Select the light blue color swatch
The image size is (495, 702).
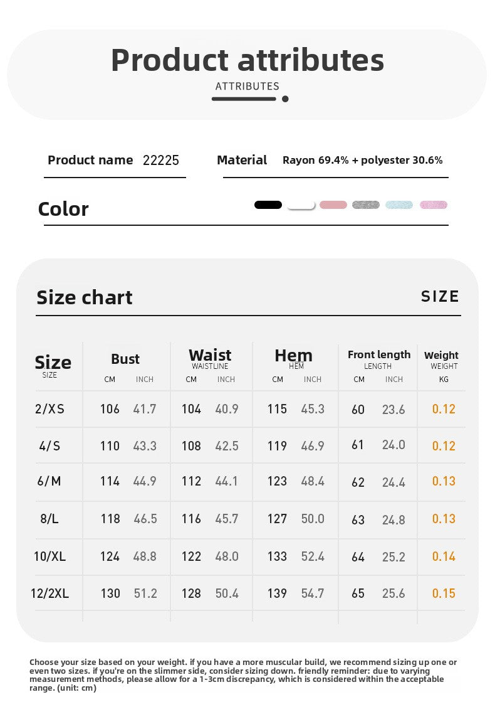399,205
